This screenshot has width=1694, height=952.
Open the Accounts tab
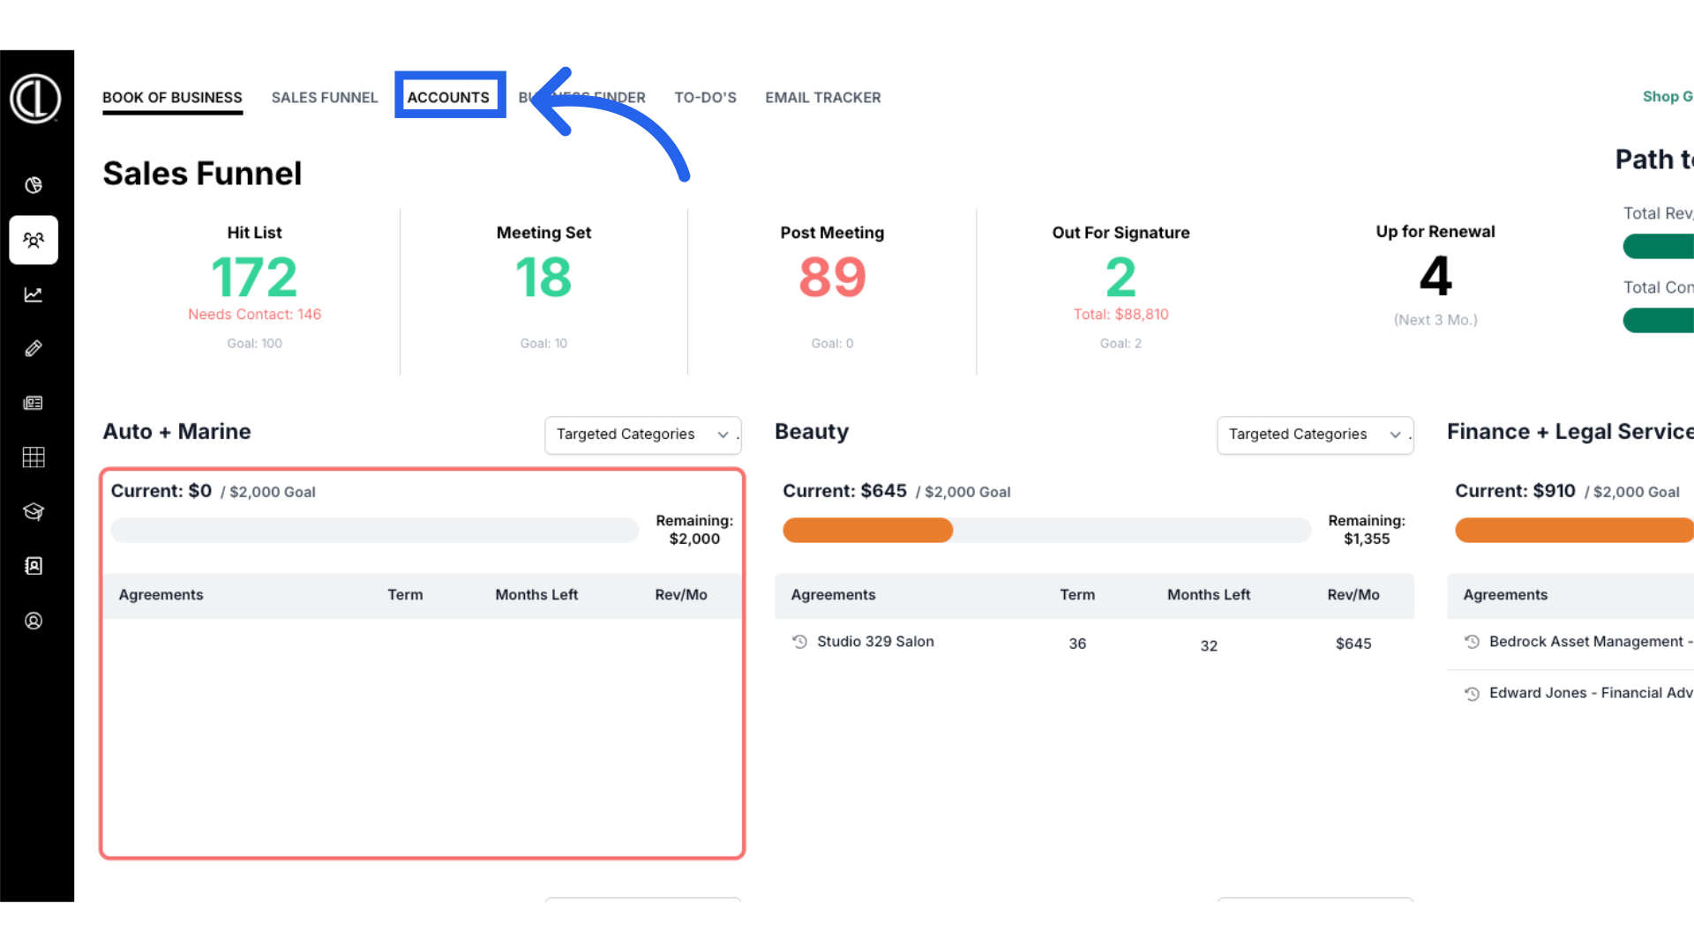tap(448, 98)
